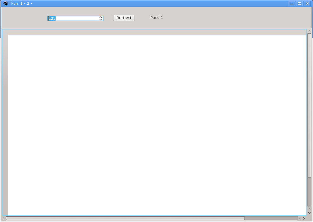Viewport: 313px width, 222px height.
Task: Click the left arrow at far left of horizontal scrollbar
Action: pos(4,218)
